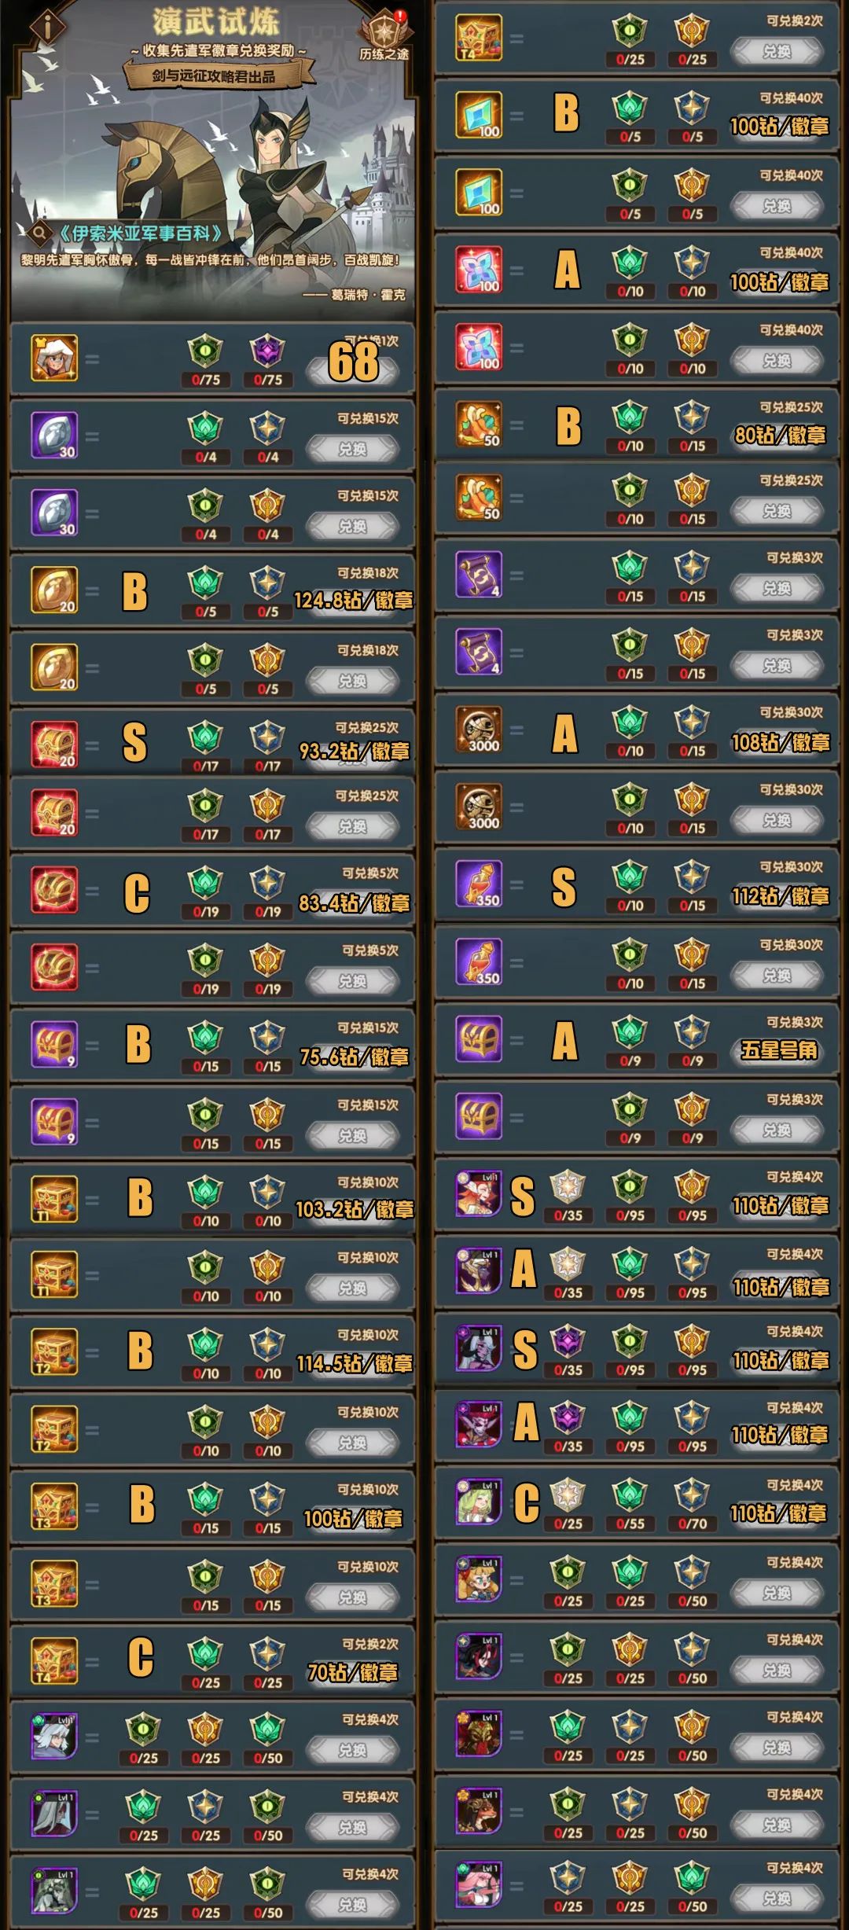The width and height of the screenshot is (849, 1930).
Task: Select the red chest 20 reward rated S
Action: coord(54,744)
